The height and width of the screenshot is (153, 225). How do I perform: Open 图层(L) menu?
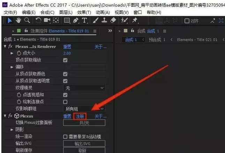click(66, 13)
